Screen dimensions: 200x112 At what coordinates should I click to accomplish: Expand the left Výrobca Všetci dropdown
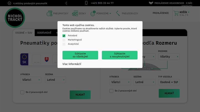click(x=31, y=80)
